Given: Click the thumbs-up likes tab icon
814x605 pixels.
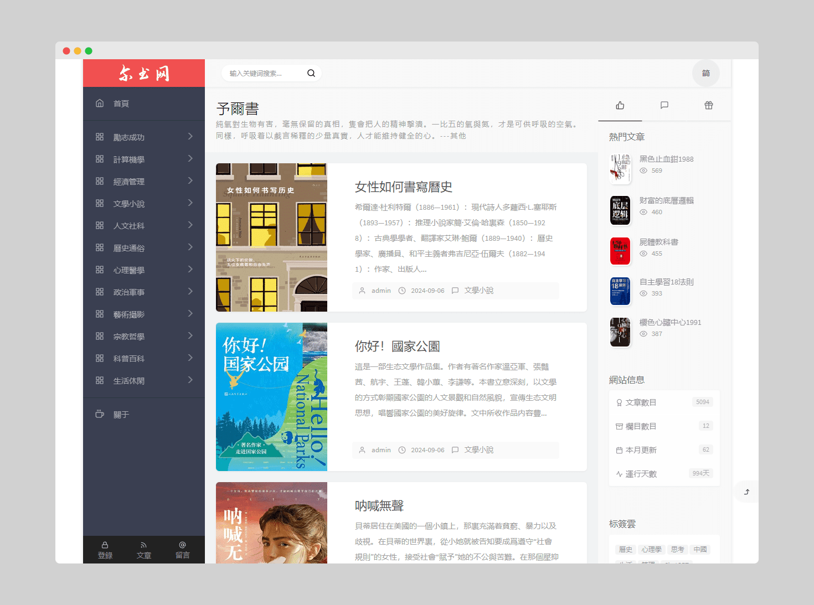Looking at the screenshot, I should tap(620, 105).
